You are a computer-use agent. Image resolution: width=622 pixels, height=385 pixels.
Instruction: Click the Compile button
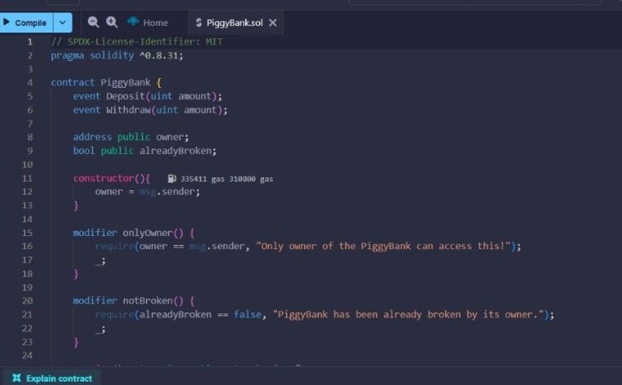(26, 23)
